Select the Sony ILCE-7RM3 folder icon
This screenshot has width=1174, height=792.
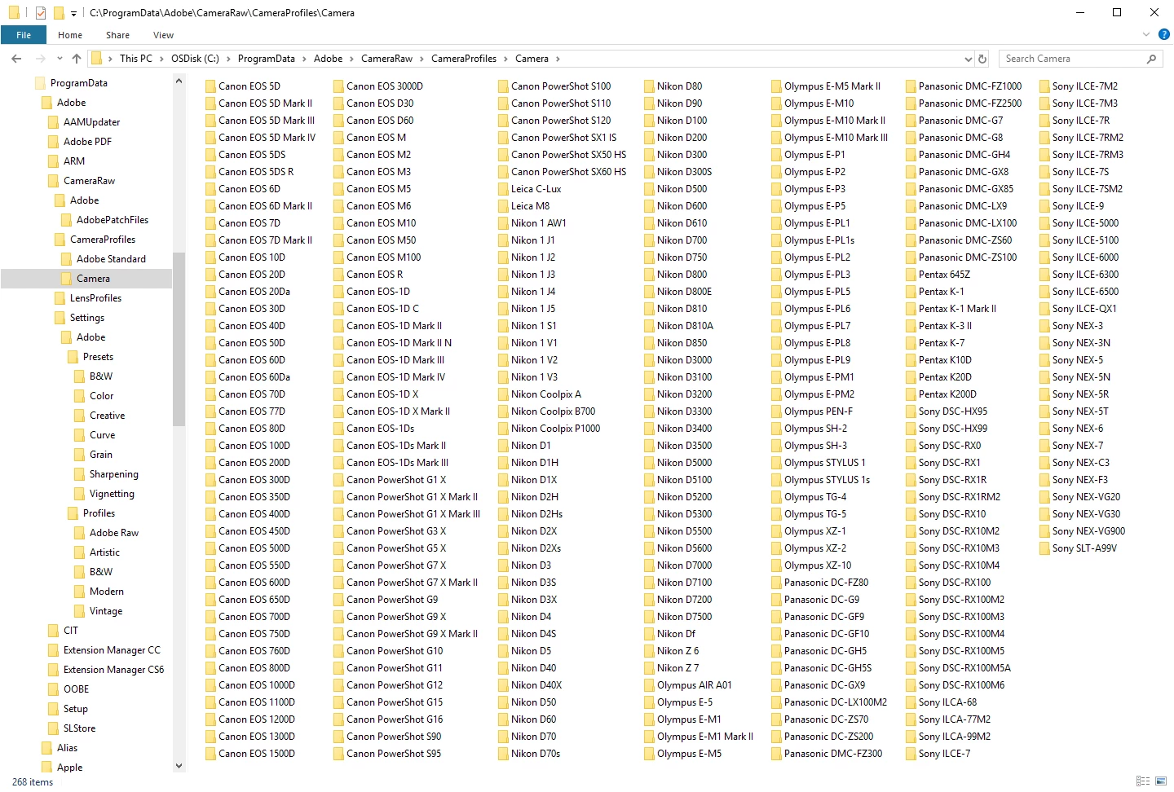tap(1044, 155)
